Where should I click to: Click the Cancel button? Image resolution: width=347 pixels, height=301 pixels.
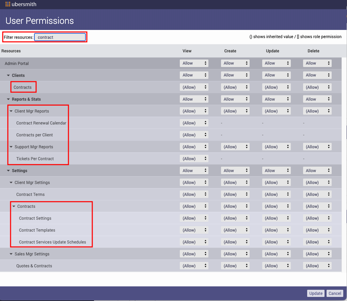pyautogui.click(x=335, y=294)
